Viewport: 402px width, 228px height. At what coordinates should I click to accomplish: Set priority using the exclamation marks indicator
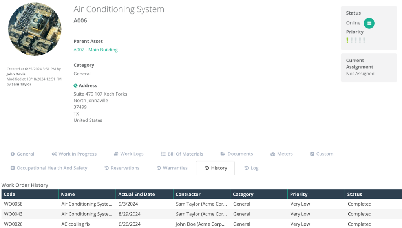tap(356, 40)
